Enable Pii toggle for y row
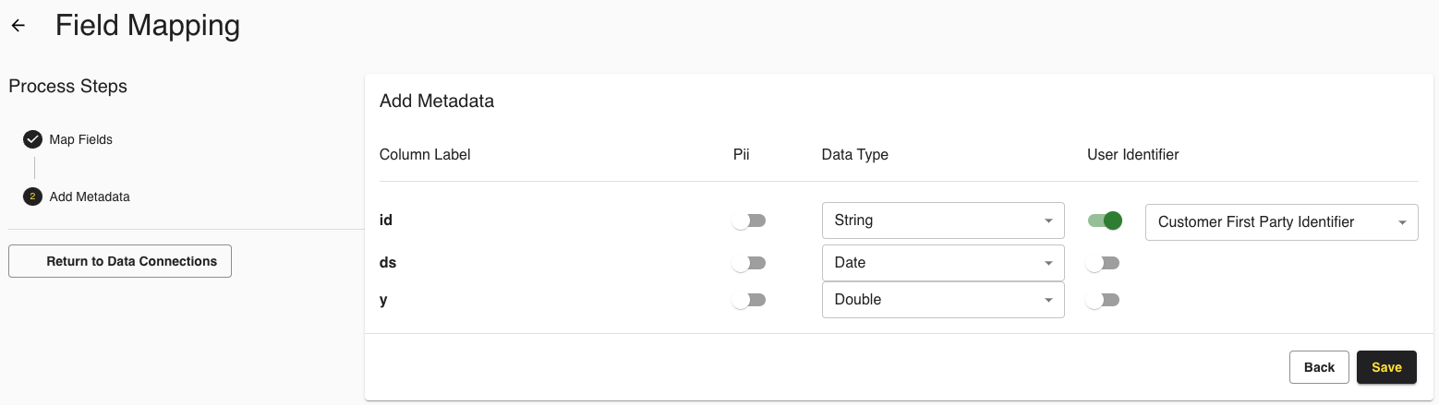1439x405 pixels. pos(748,300)
